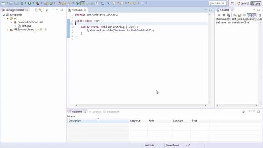Open the Debug configurations dropdown arrow

pyautogui.click(x=25, y=3)
